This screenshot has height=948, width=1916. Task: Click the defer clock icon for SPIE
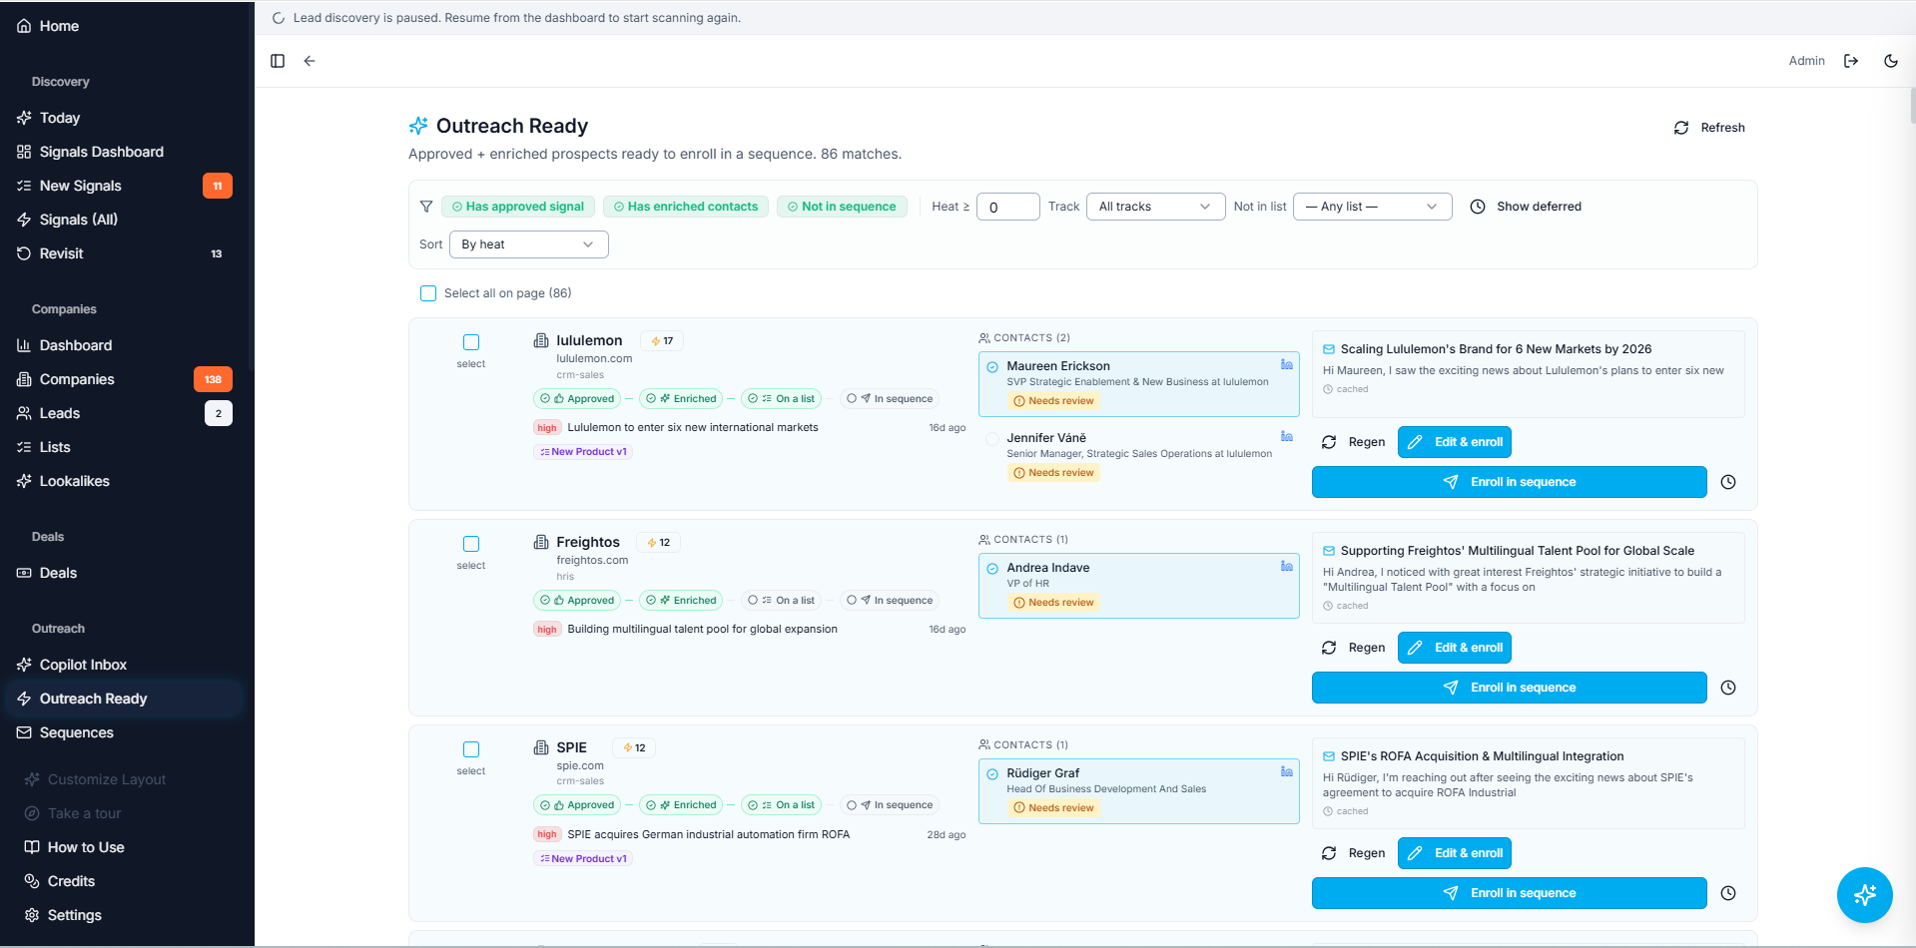[1728, 893]
